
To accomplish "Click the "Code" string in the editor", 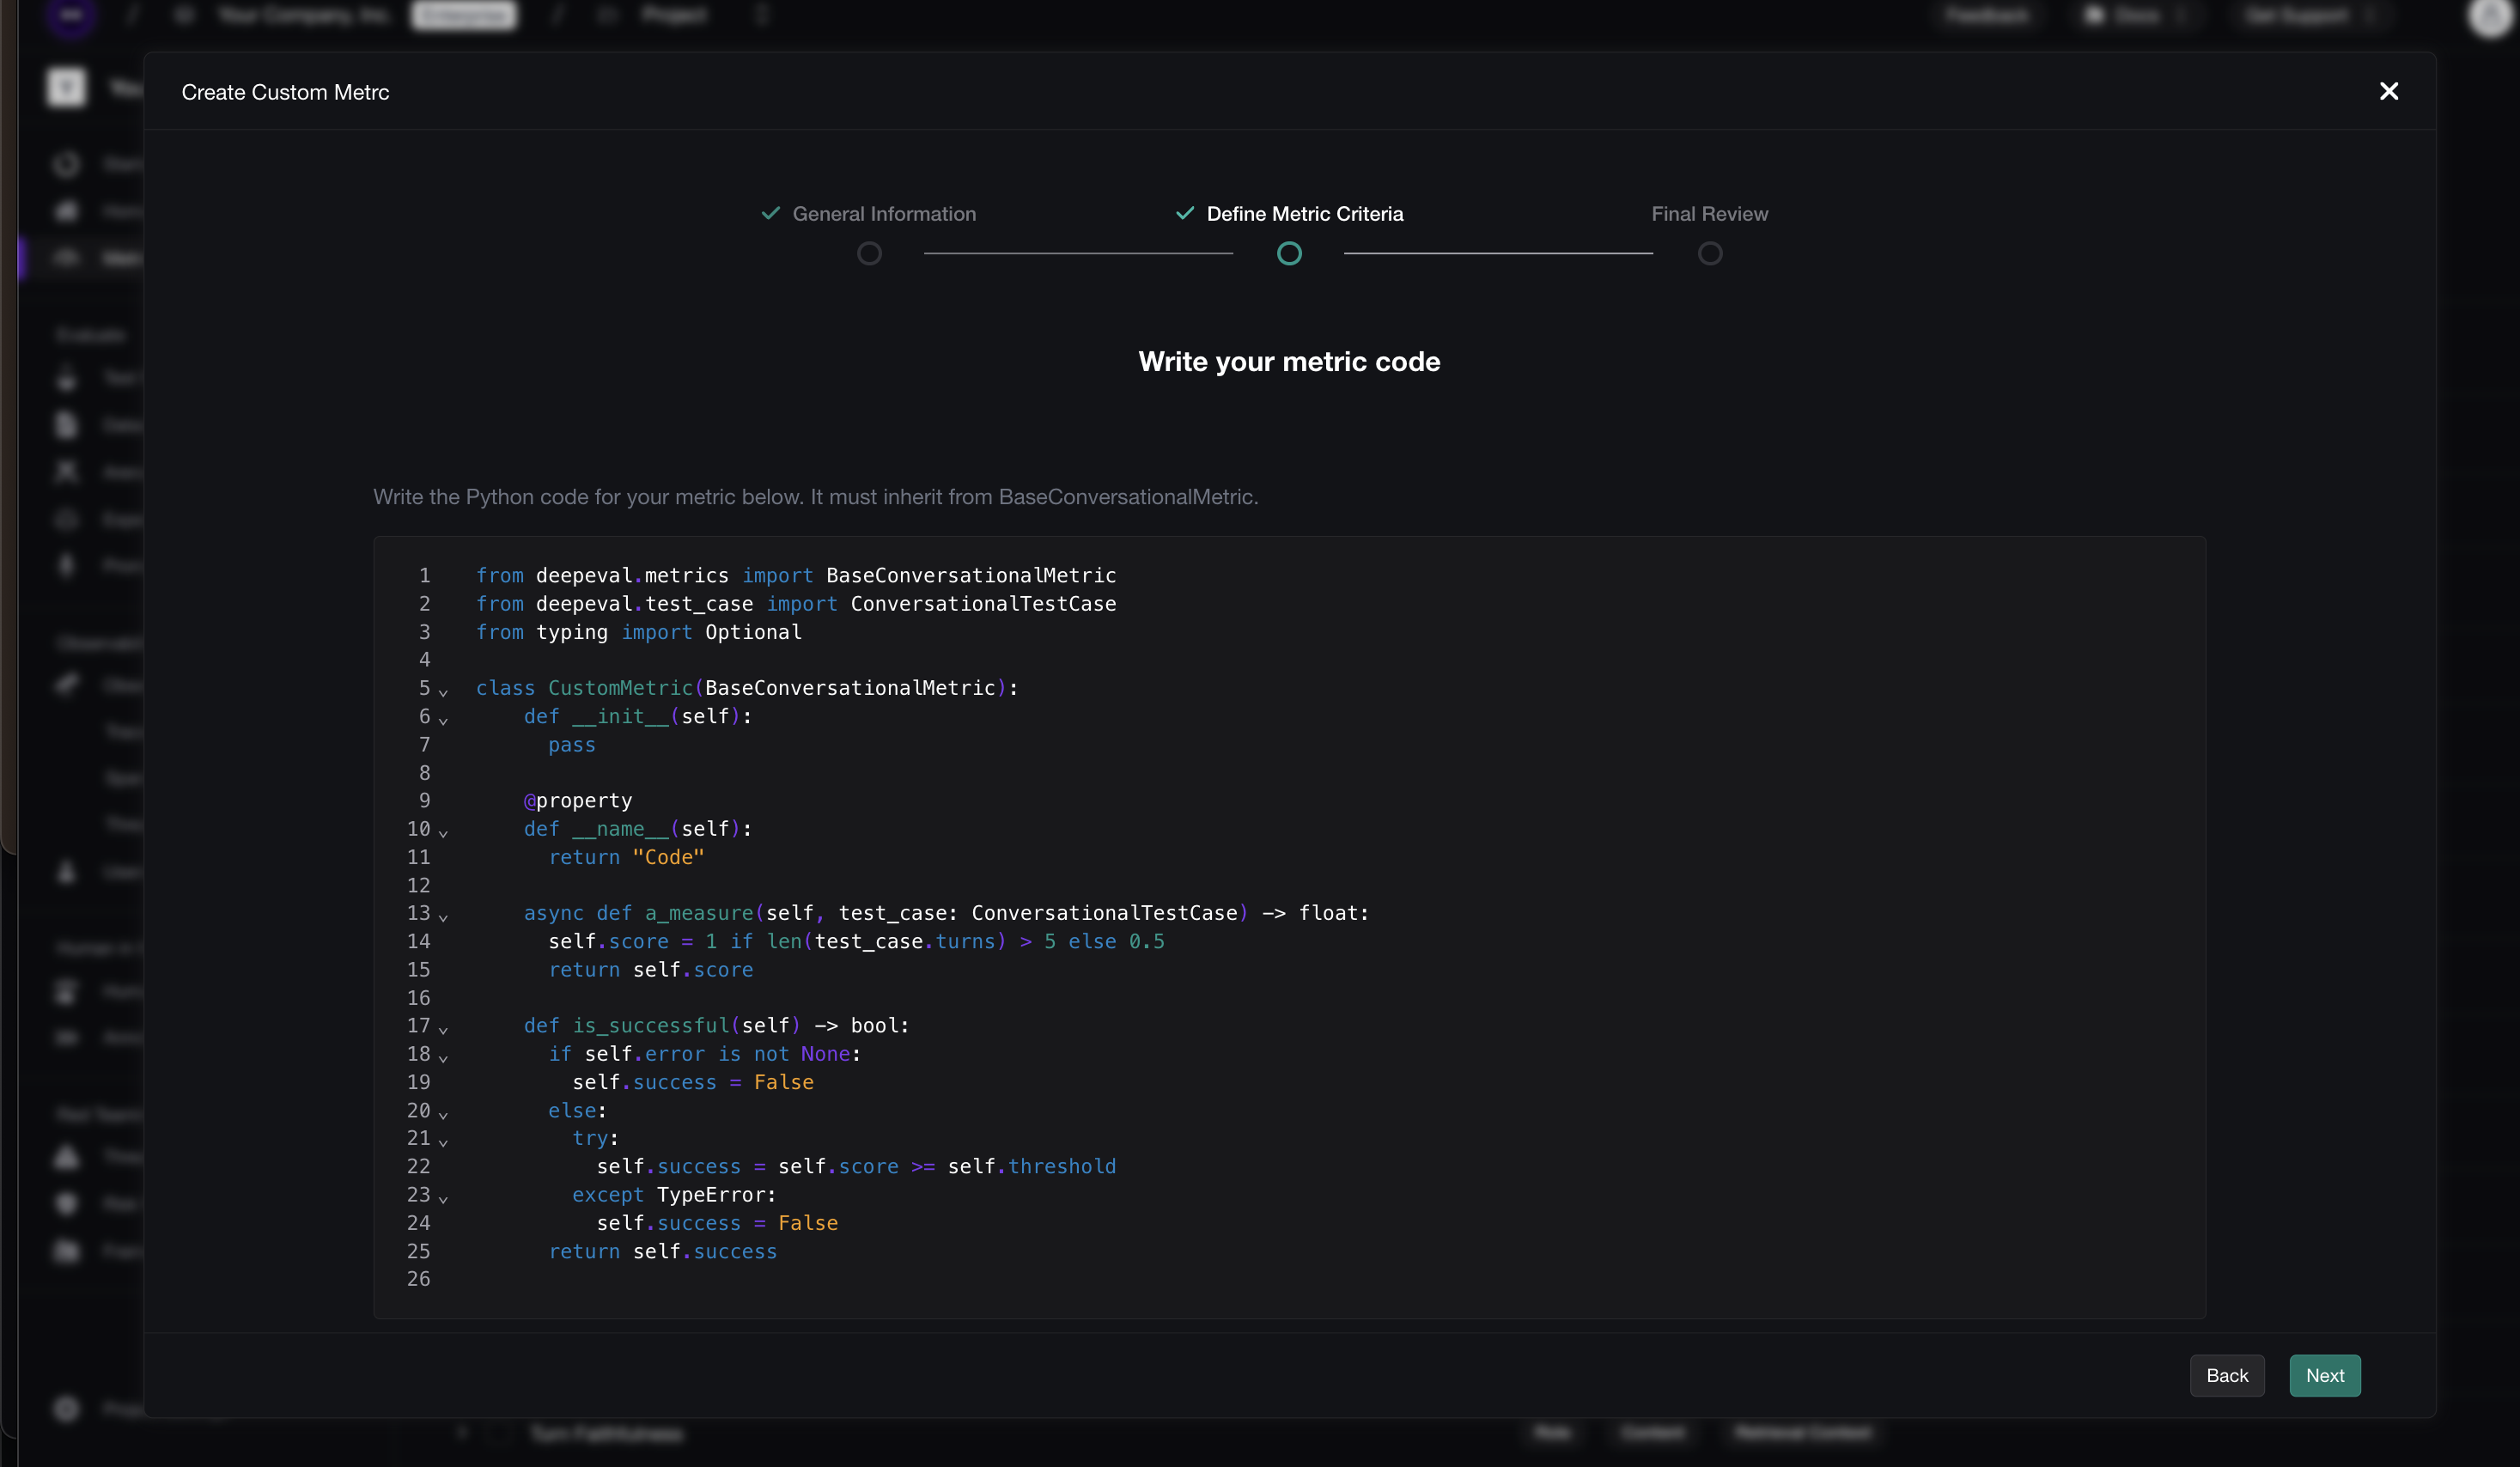I will point(668,857).
